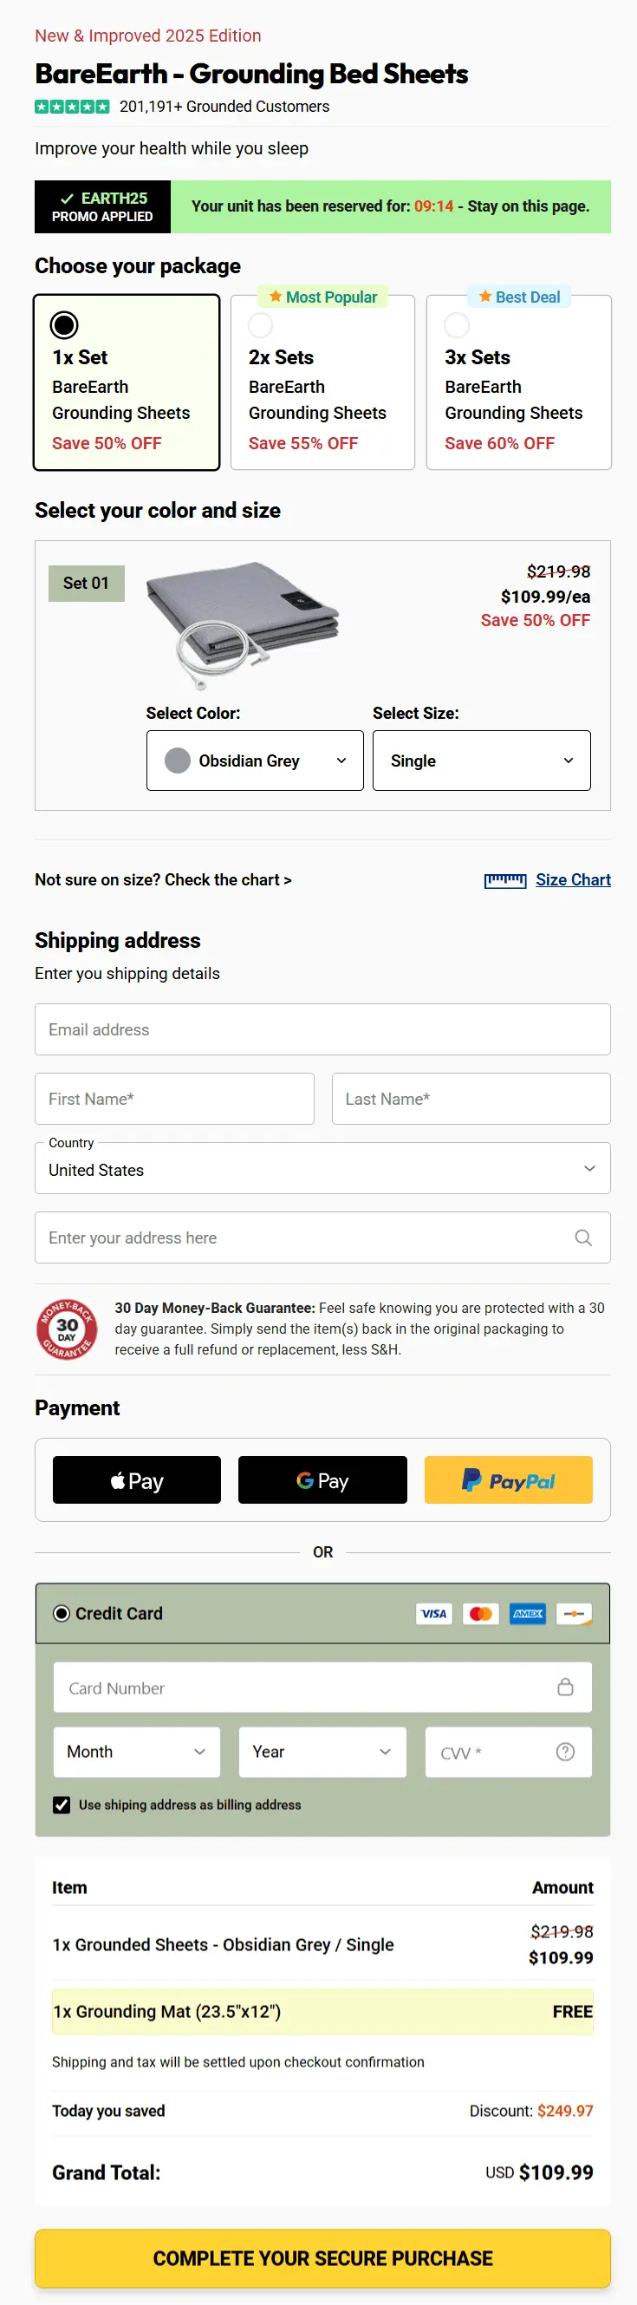The image size is (637, 2305).
Task: Select the Amex card icon
Action: [x=527, y=1613]
